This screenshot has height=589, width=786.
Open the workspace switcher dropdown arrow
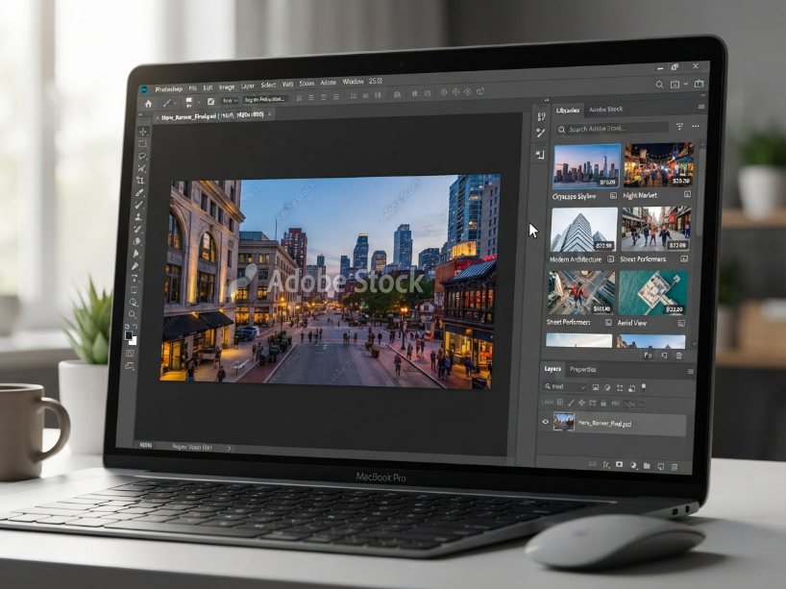pyautogui.click(x=686, y=85)
